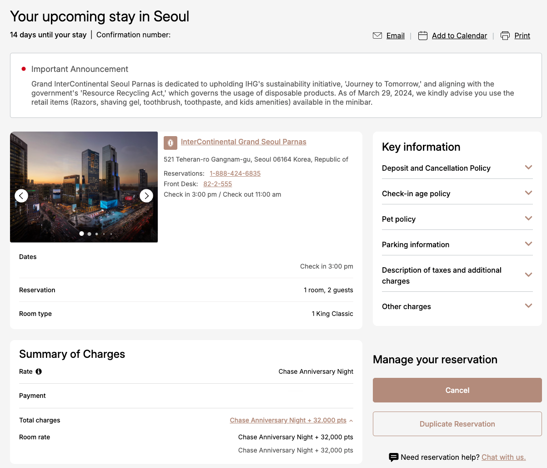Expand Parking information section
The image size is (547, 468).
457,244
